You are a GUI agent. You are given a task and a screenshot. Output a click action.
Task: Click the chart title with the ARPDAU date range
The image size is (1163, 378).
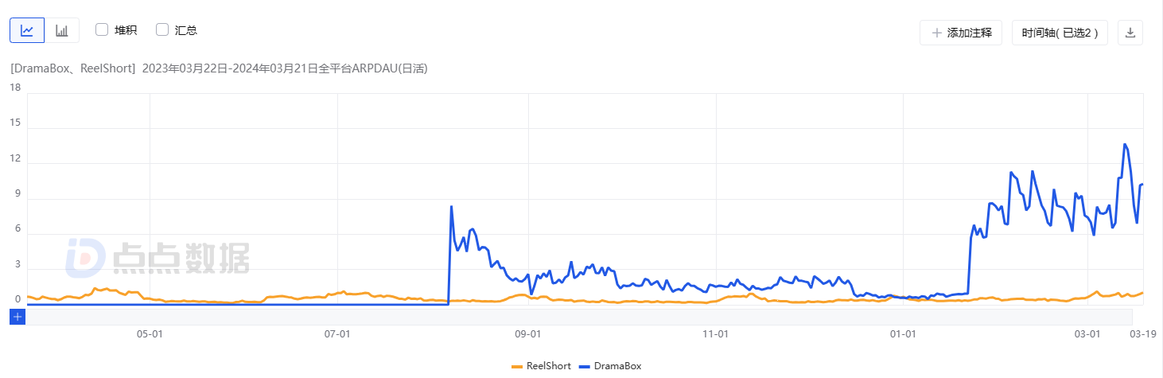219,68
